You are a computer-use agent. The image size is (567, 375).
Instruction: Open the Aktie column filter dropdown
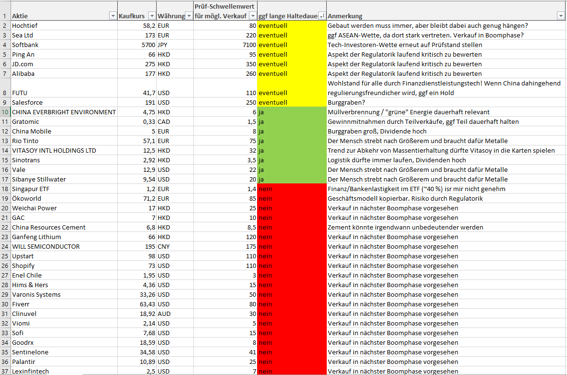click(113, 16)
